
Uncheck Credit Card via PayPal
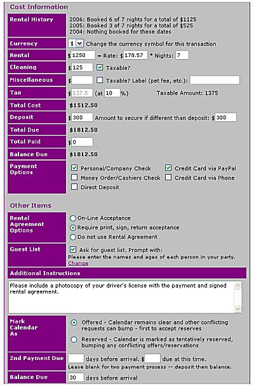(x=168, y=168)
